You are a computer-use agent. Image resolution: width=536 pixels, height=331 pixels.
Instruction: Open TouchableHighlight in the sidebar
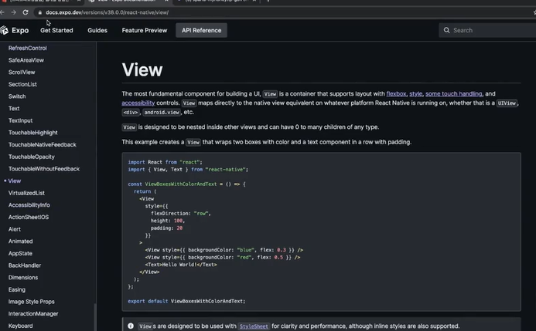(x=33, y=133)
